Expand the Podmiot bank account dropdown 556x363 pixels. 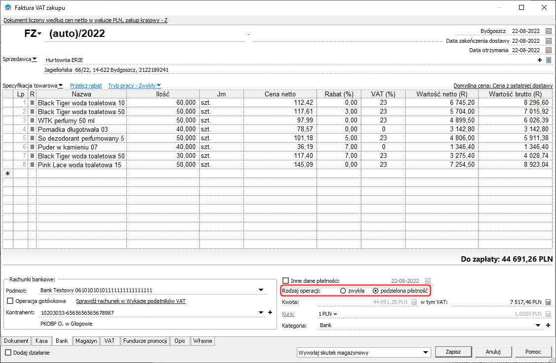[x=261, y=290]
